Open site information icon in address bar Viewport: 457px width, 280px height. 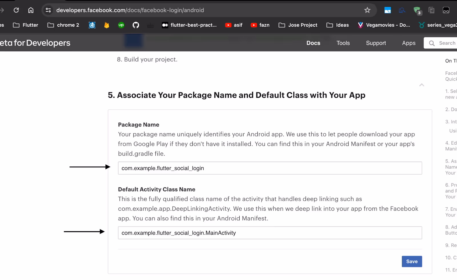click(48, 10)
